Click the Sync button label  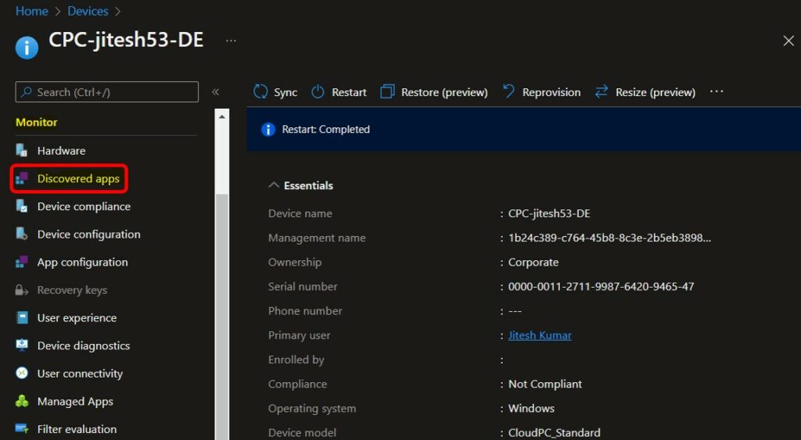tap(286, 92)
